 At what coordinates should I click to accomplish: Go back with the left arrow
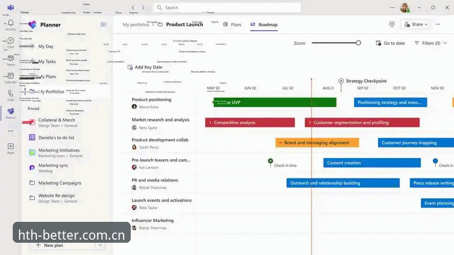tap(133, 8)
